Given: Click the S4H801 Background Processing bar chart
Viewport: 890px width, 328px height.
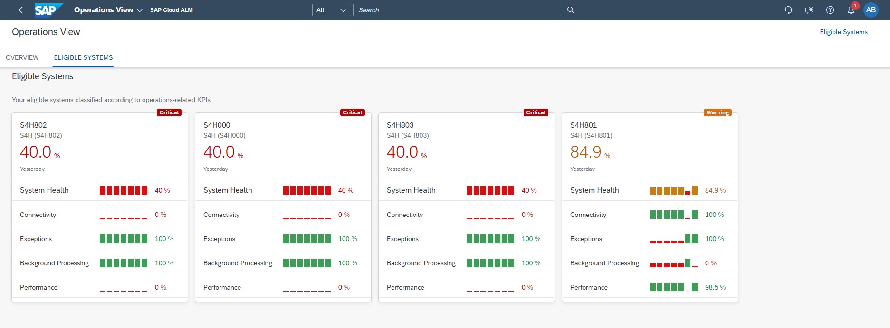Looking at the screenshot, I should [x=673, y=263].
